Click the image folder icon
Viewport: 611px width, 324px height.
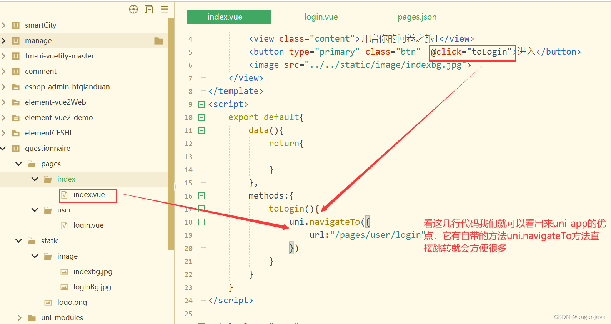pyautogui.click(x=48, y=256)
